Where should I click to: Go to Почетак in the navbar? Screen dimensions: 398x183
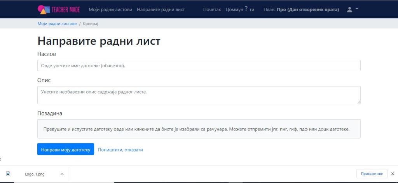[x=212, y=9]
